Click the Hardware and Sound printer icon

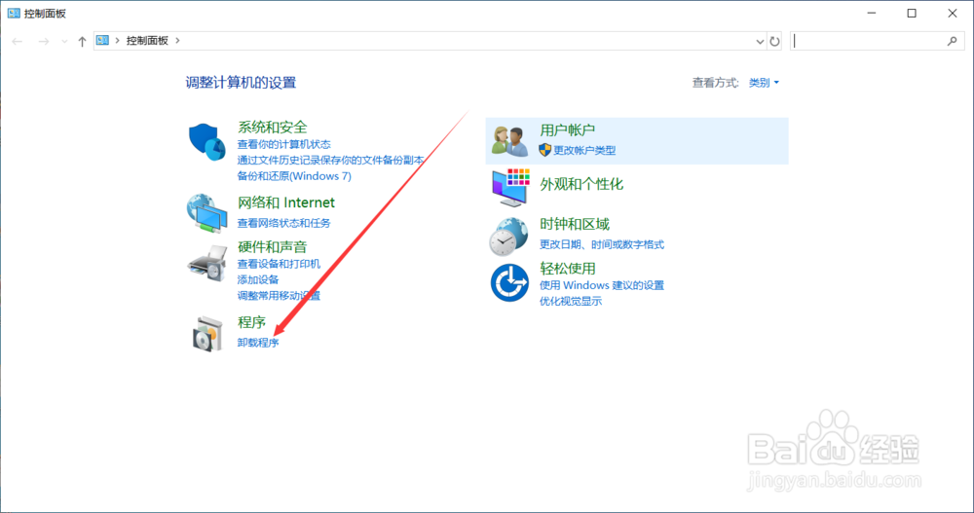pos(206,264)
